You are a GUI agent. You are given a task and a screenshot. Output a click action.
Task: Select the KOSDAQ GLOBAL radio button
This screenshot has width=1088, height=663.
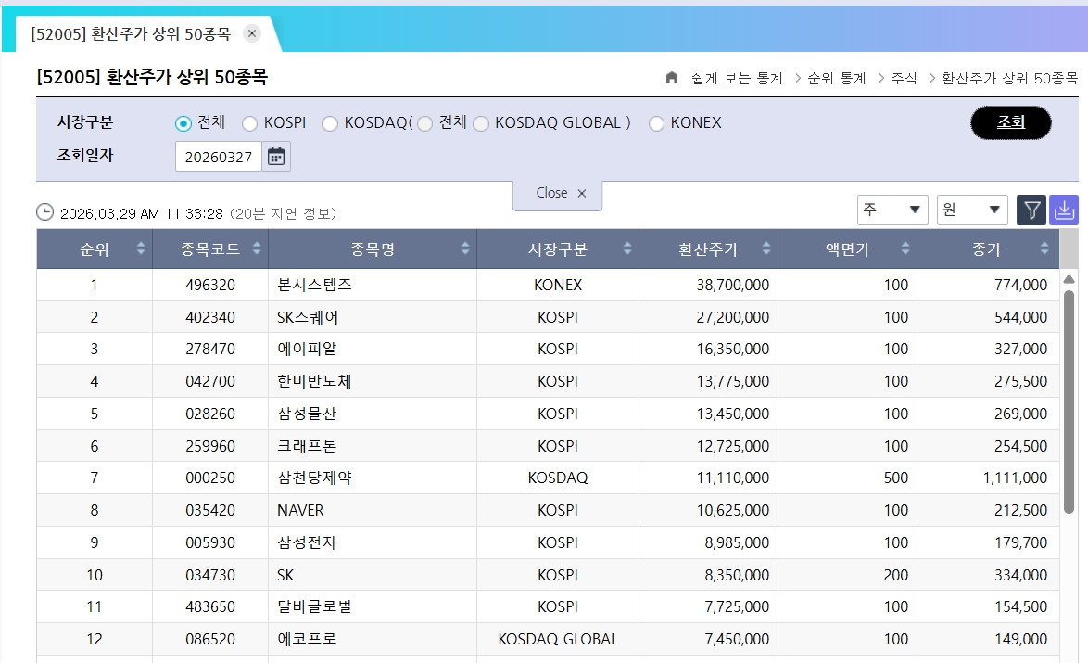[x=481, y=123]
